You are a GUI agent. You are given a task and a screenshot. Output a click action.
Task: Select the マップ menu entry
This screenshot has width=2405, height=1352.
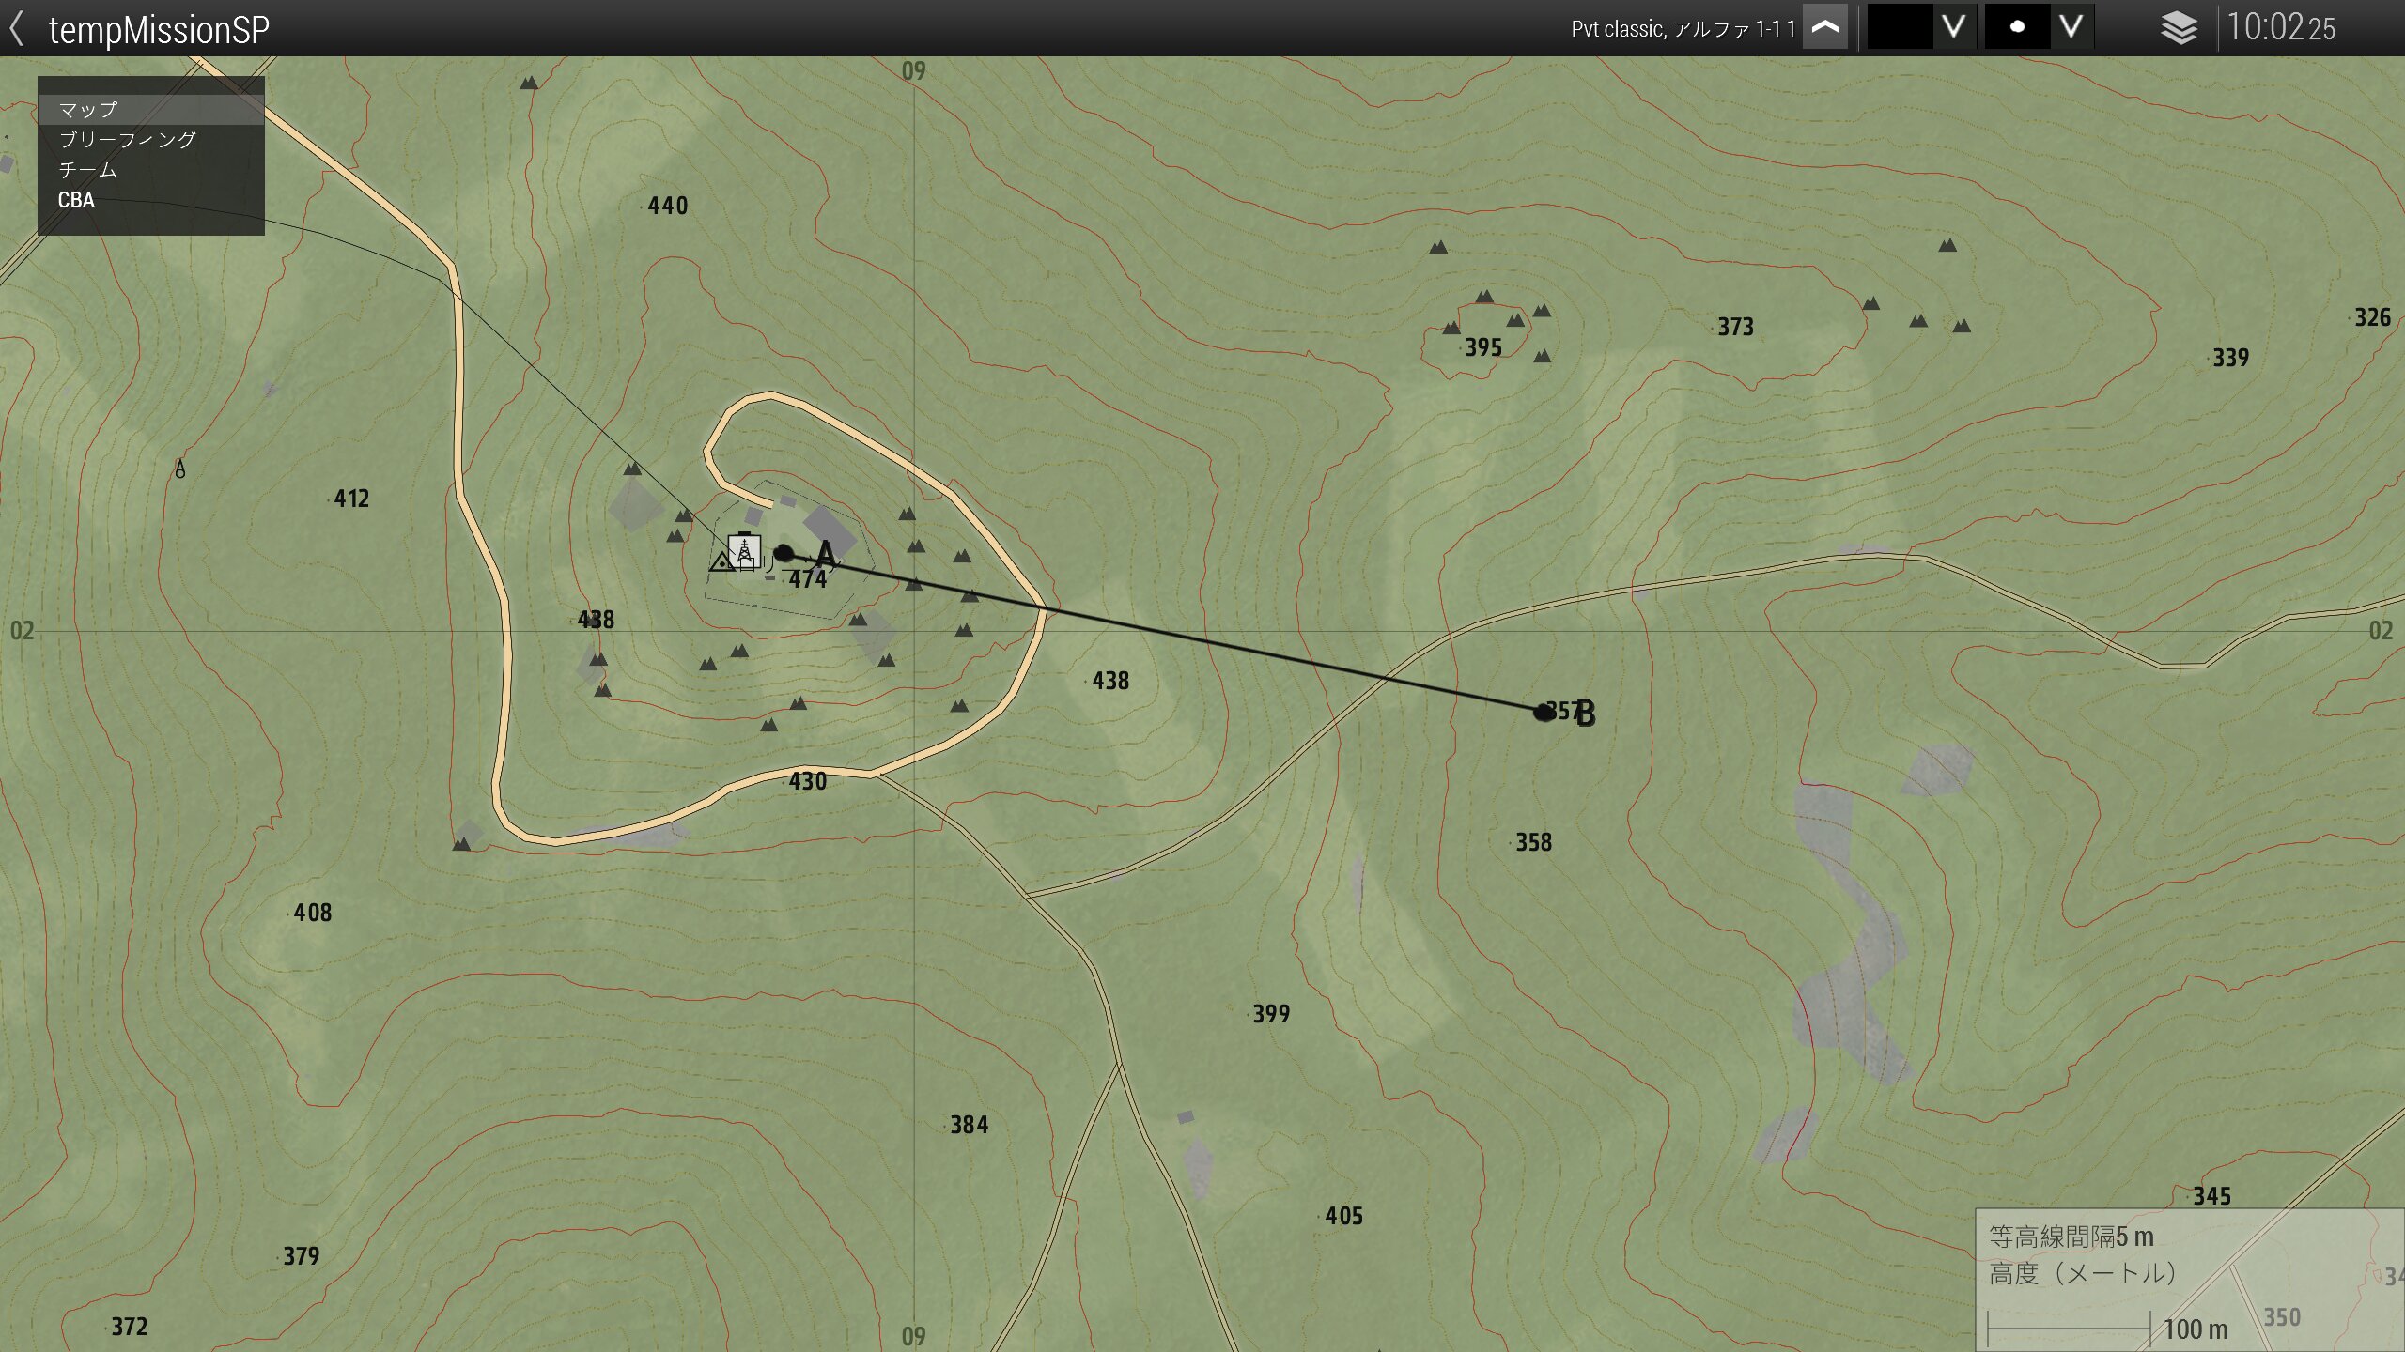point(151,110)
